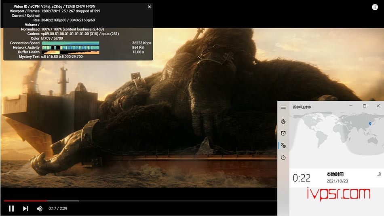Click the bt709 / bt709 color value
Viewport: 384px width, 216px height.
click(x=52, y=38)
